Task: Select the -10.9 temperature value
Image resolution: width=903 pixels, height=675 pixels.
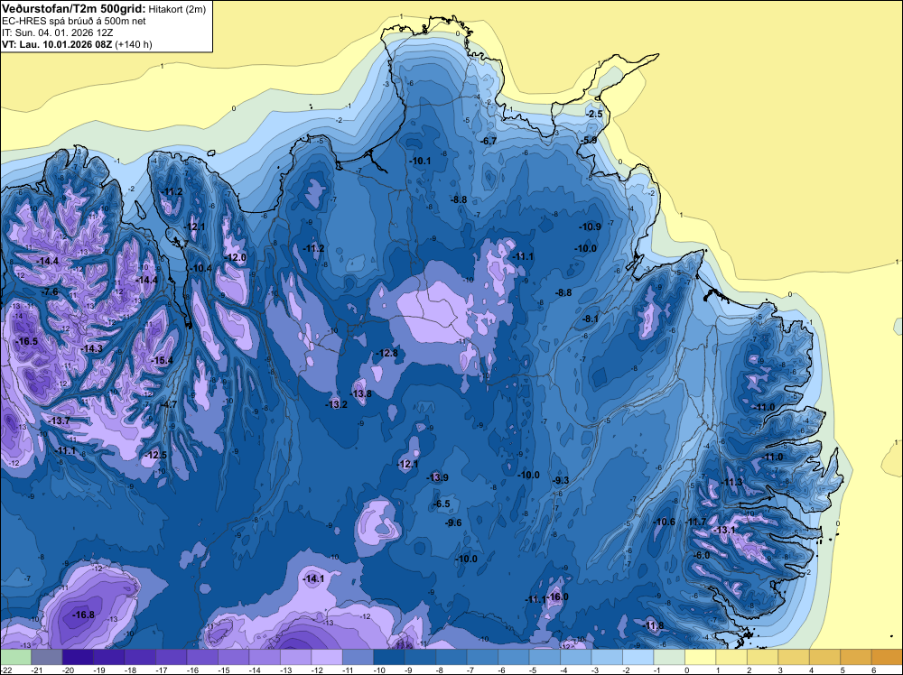Action: pyautogui.click(x=590, y=227)
